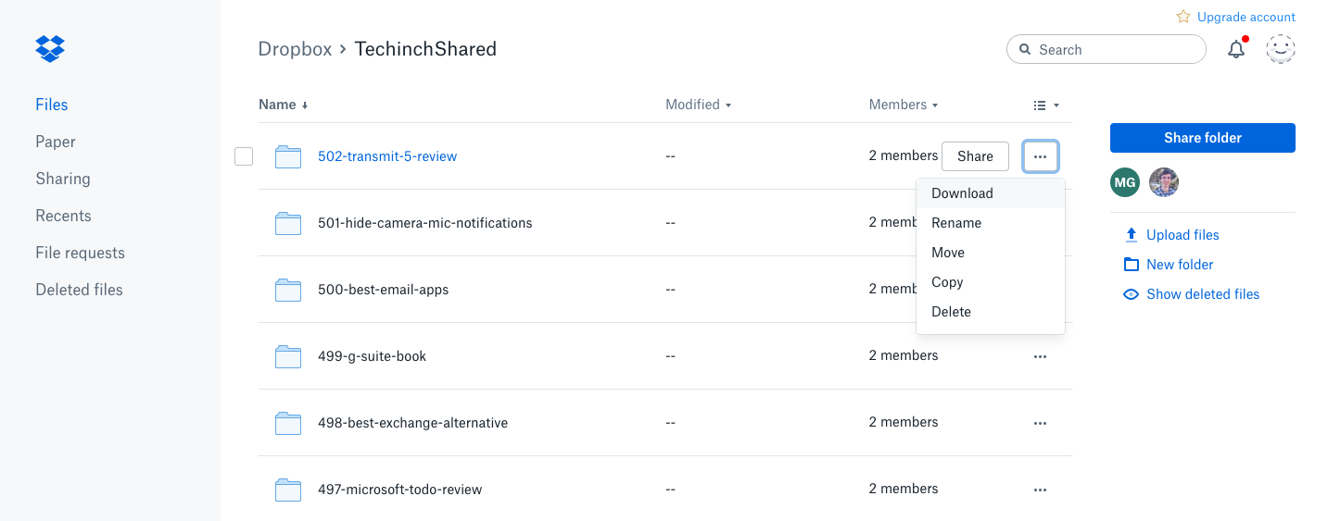Click 2 members for 498-best-exchange-alternative
Screen dimensions: 1328x521
pyautogui.click(x=904, y=422)
